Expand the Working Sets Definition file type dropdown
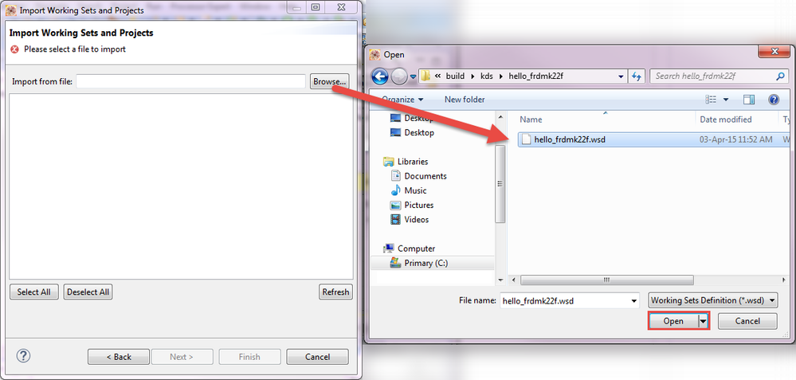Image resolution: width=796 pixels, height=380 pixels. pos(713,300)
